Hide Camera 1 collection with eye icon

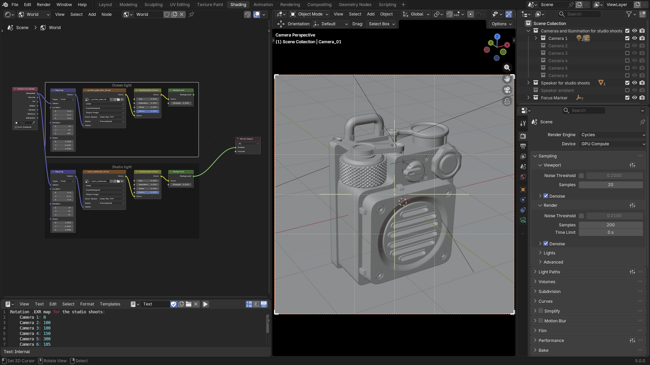point(634,38)
